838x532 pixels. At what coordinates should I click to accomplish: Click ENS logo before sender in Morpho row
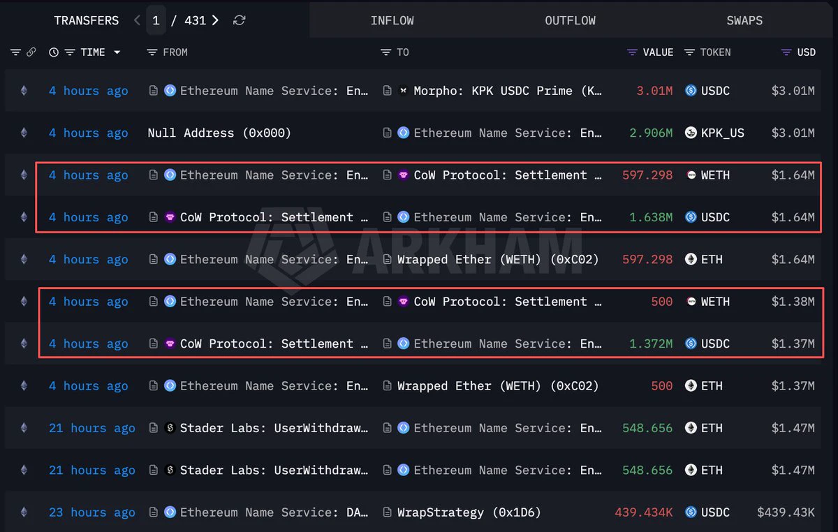tap(170, 91)
